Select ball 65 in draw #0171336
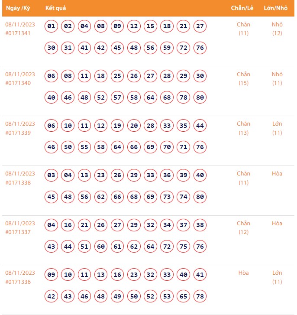The image size is (297, 315). [183, 296]
